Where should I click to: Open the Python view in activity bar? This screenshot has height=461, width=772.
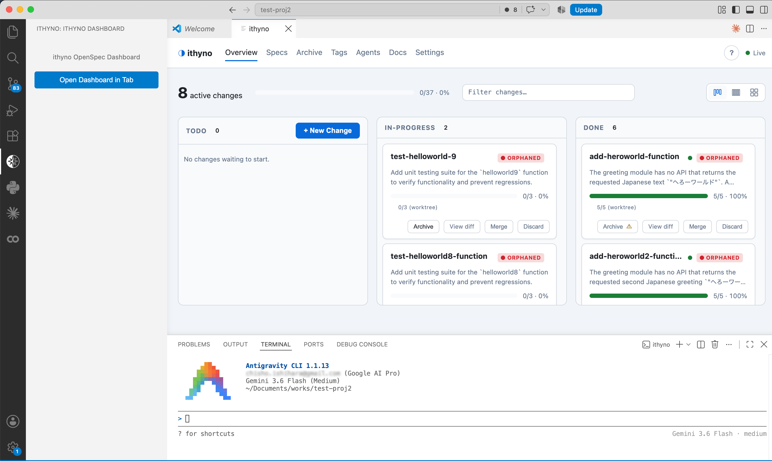(x=13, y=187)
